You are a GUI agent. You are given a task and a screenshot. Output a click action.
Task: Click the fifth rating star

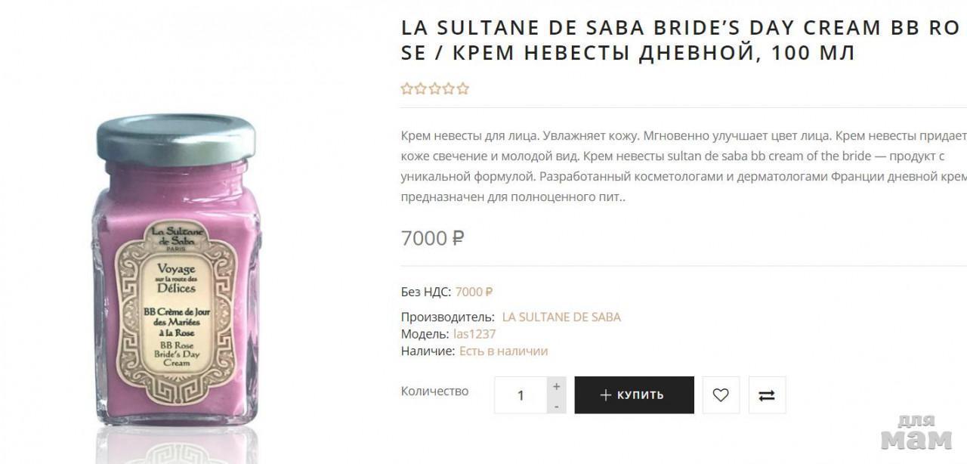pyautogui.click(x=462, y=89)
